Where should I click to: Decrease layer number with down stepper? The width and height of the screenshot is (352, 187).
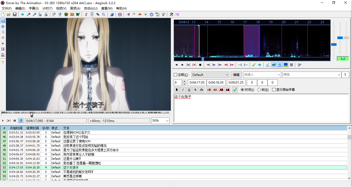[x=184, y=84]
